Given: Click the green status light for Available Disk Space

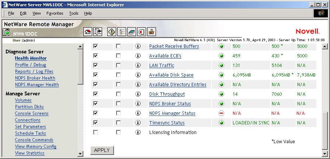Looking at the screenshot, I should tap(221, 75).
